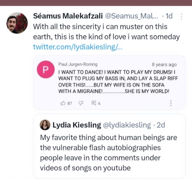This screenshot has width=192, height=179.
Task: Click the 87 likes count
Action: (70, 103)
